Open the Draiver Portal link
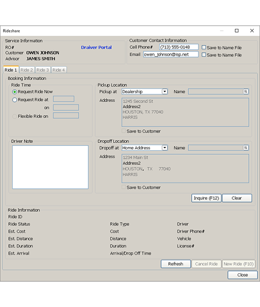Viewport: 260px width, 307px height. pos(96,47)
